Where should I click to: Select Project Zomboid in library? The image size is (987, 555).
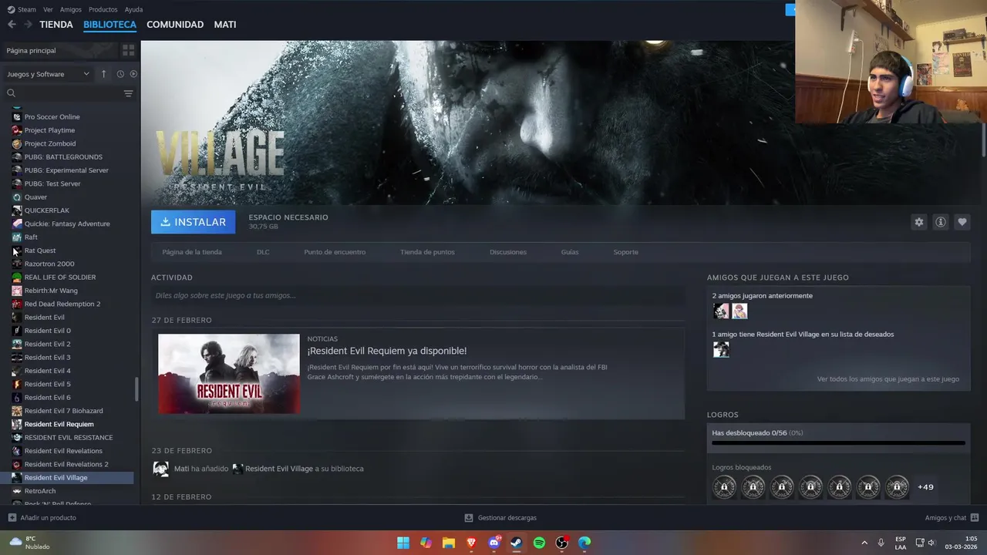click(49, 143)
